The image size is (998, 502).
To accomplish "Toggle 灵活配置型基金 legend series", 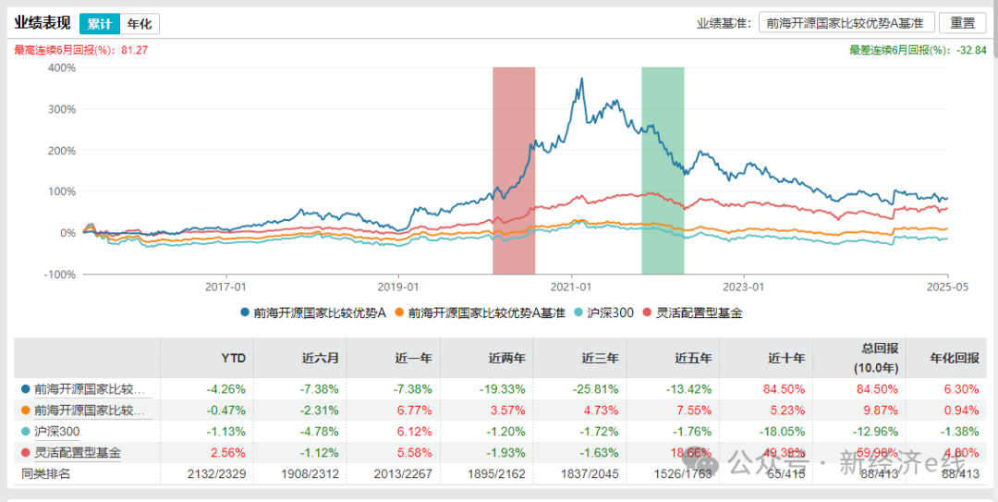I will point(692,312).
